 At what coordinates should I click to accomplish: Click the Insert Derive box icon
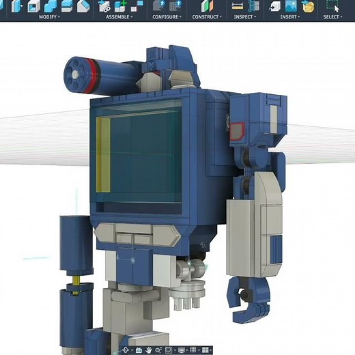coord(274,6)
